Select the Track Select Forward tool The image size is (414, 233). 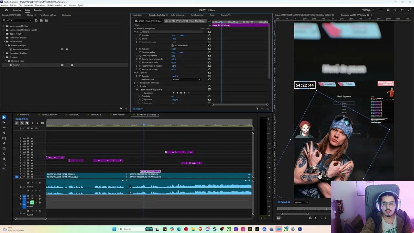[x=4, y=123]
